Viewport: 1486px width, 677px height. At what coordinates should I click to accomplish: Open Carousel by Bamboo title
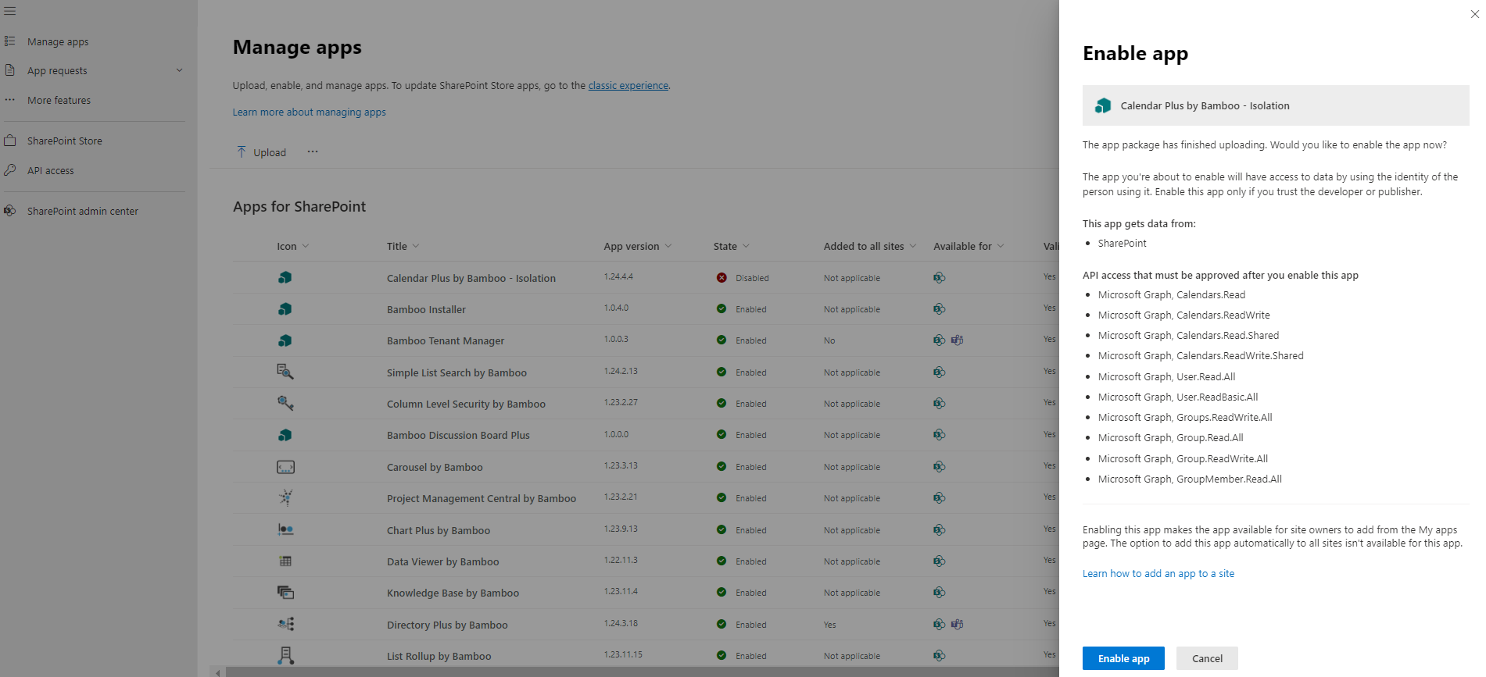point(435,467)
